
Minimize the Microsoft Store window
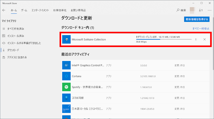click(x=193, y=3)
